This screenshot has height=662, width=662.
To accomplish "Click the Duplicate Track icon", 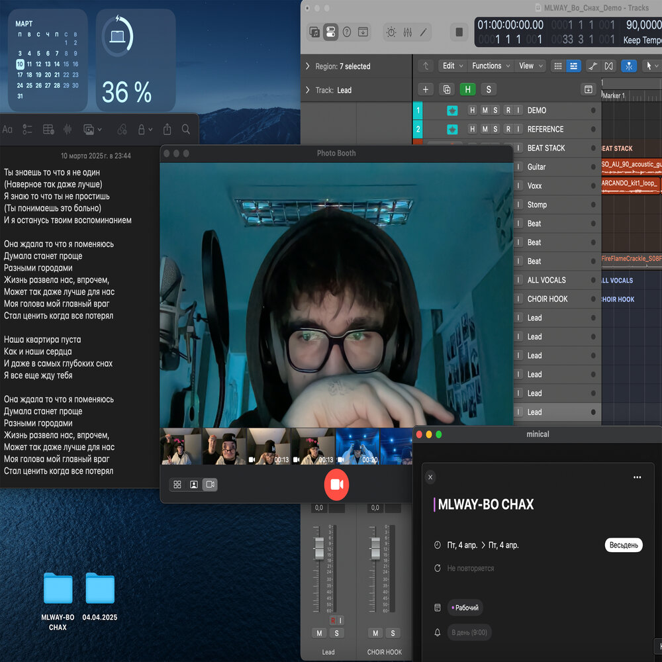I will pos(447,89).
